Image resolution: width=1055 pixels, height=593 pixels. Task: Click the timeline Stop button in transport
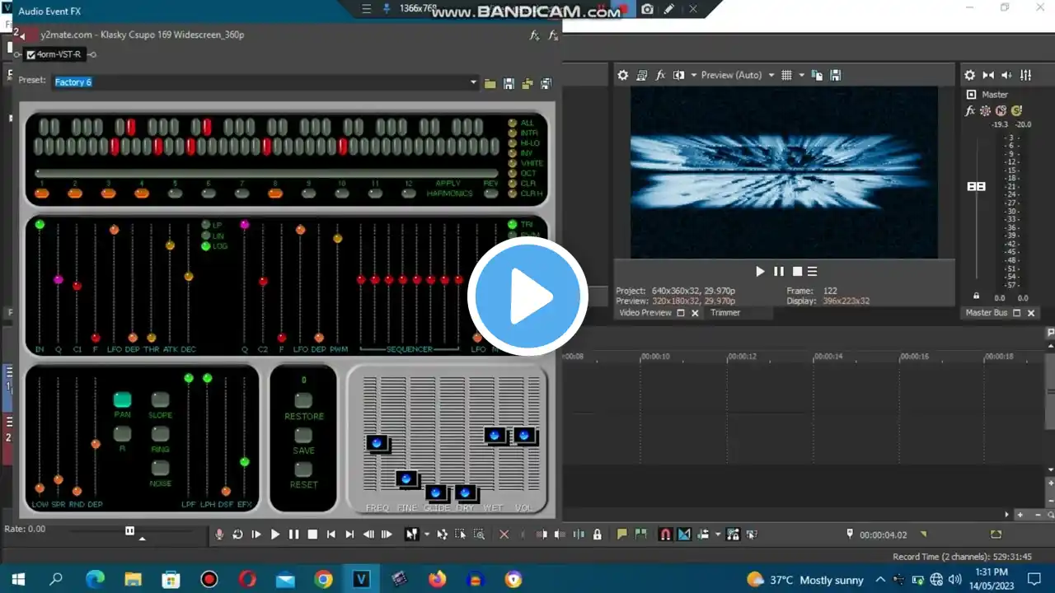click(312, 535)
